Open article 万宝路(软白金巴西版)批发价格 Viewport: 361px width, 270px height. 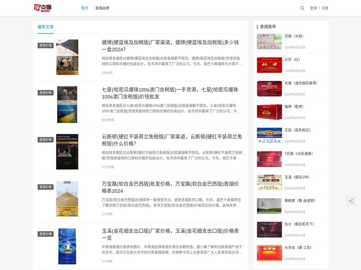click(x=170, y=187)
